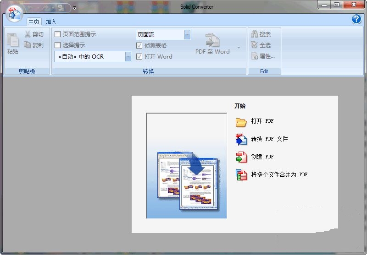367x255 pixels.
Task: Enable the 页面范围提示 checkbox
Action: [58, 34]
